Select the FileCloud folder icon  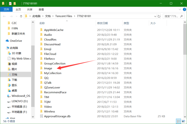click(41, 54)
